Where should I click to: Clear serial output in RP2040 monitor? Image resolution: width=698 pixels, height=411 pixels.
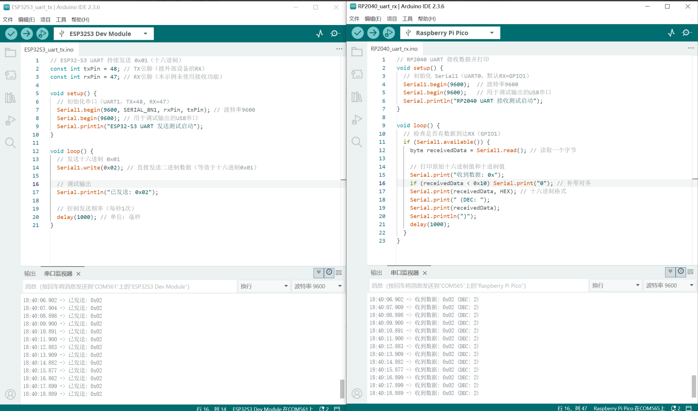coord(690,272)
